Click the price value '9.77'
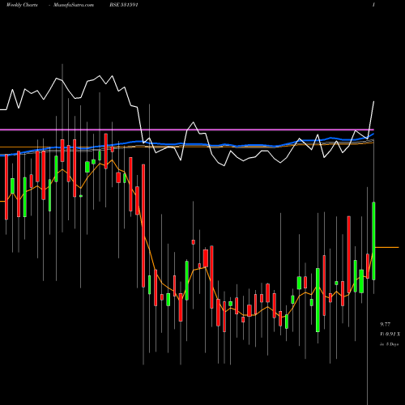 [x=386, y=324]
